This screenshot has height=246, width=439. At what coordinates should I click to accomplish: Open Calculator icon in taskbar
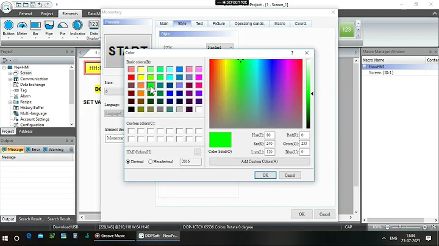[75, 236]
